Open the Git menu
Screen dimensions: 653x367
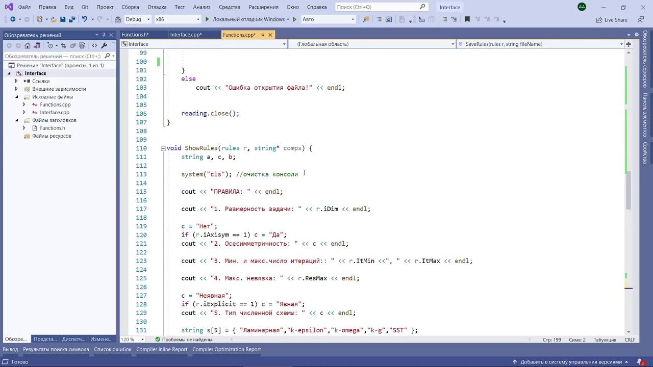coord(85,7)
